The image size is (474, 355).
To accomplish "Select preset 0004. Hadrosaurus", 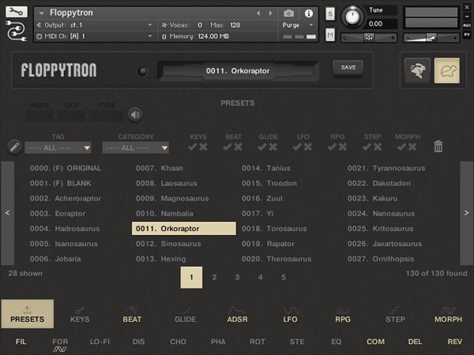I will (x=65, y=229).
